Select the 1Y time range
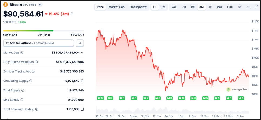 [x=210, y=7]
